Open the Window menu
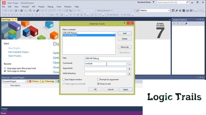 tap(68, 7)
